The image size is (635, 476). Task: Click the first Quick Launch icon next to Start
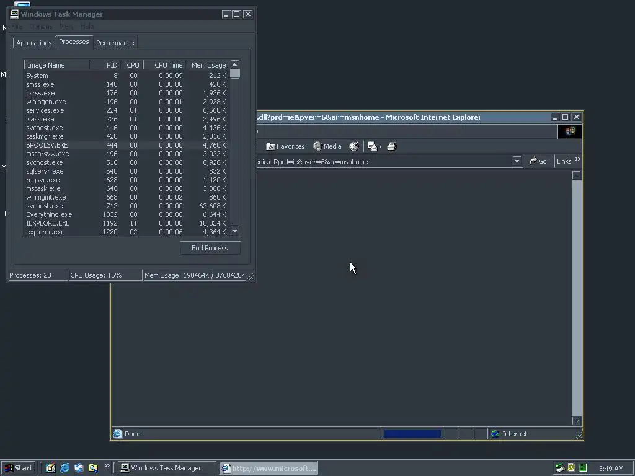coord(50,468)
